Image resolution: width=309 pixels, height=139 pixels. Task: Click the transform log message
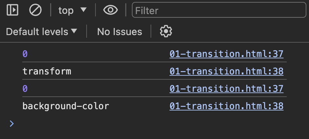point(47,71)
